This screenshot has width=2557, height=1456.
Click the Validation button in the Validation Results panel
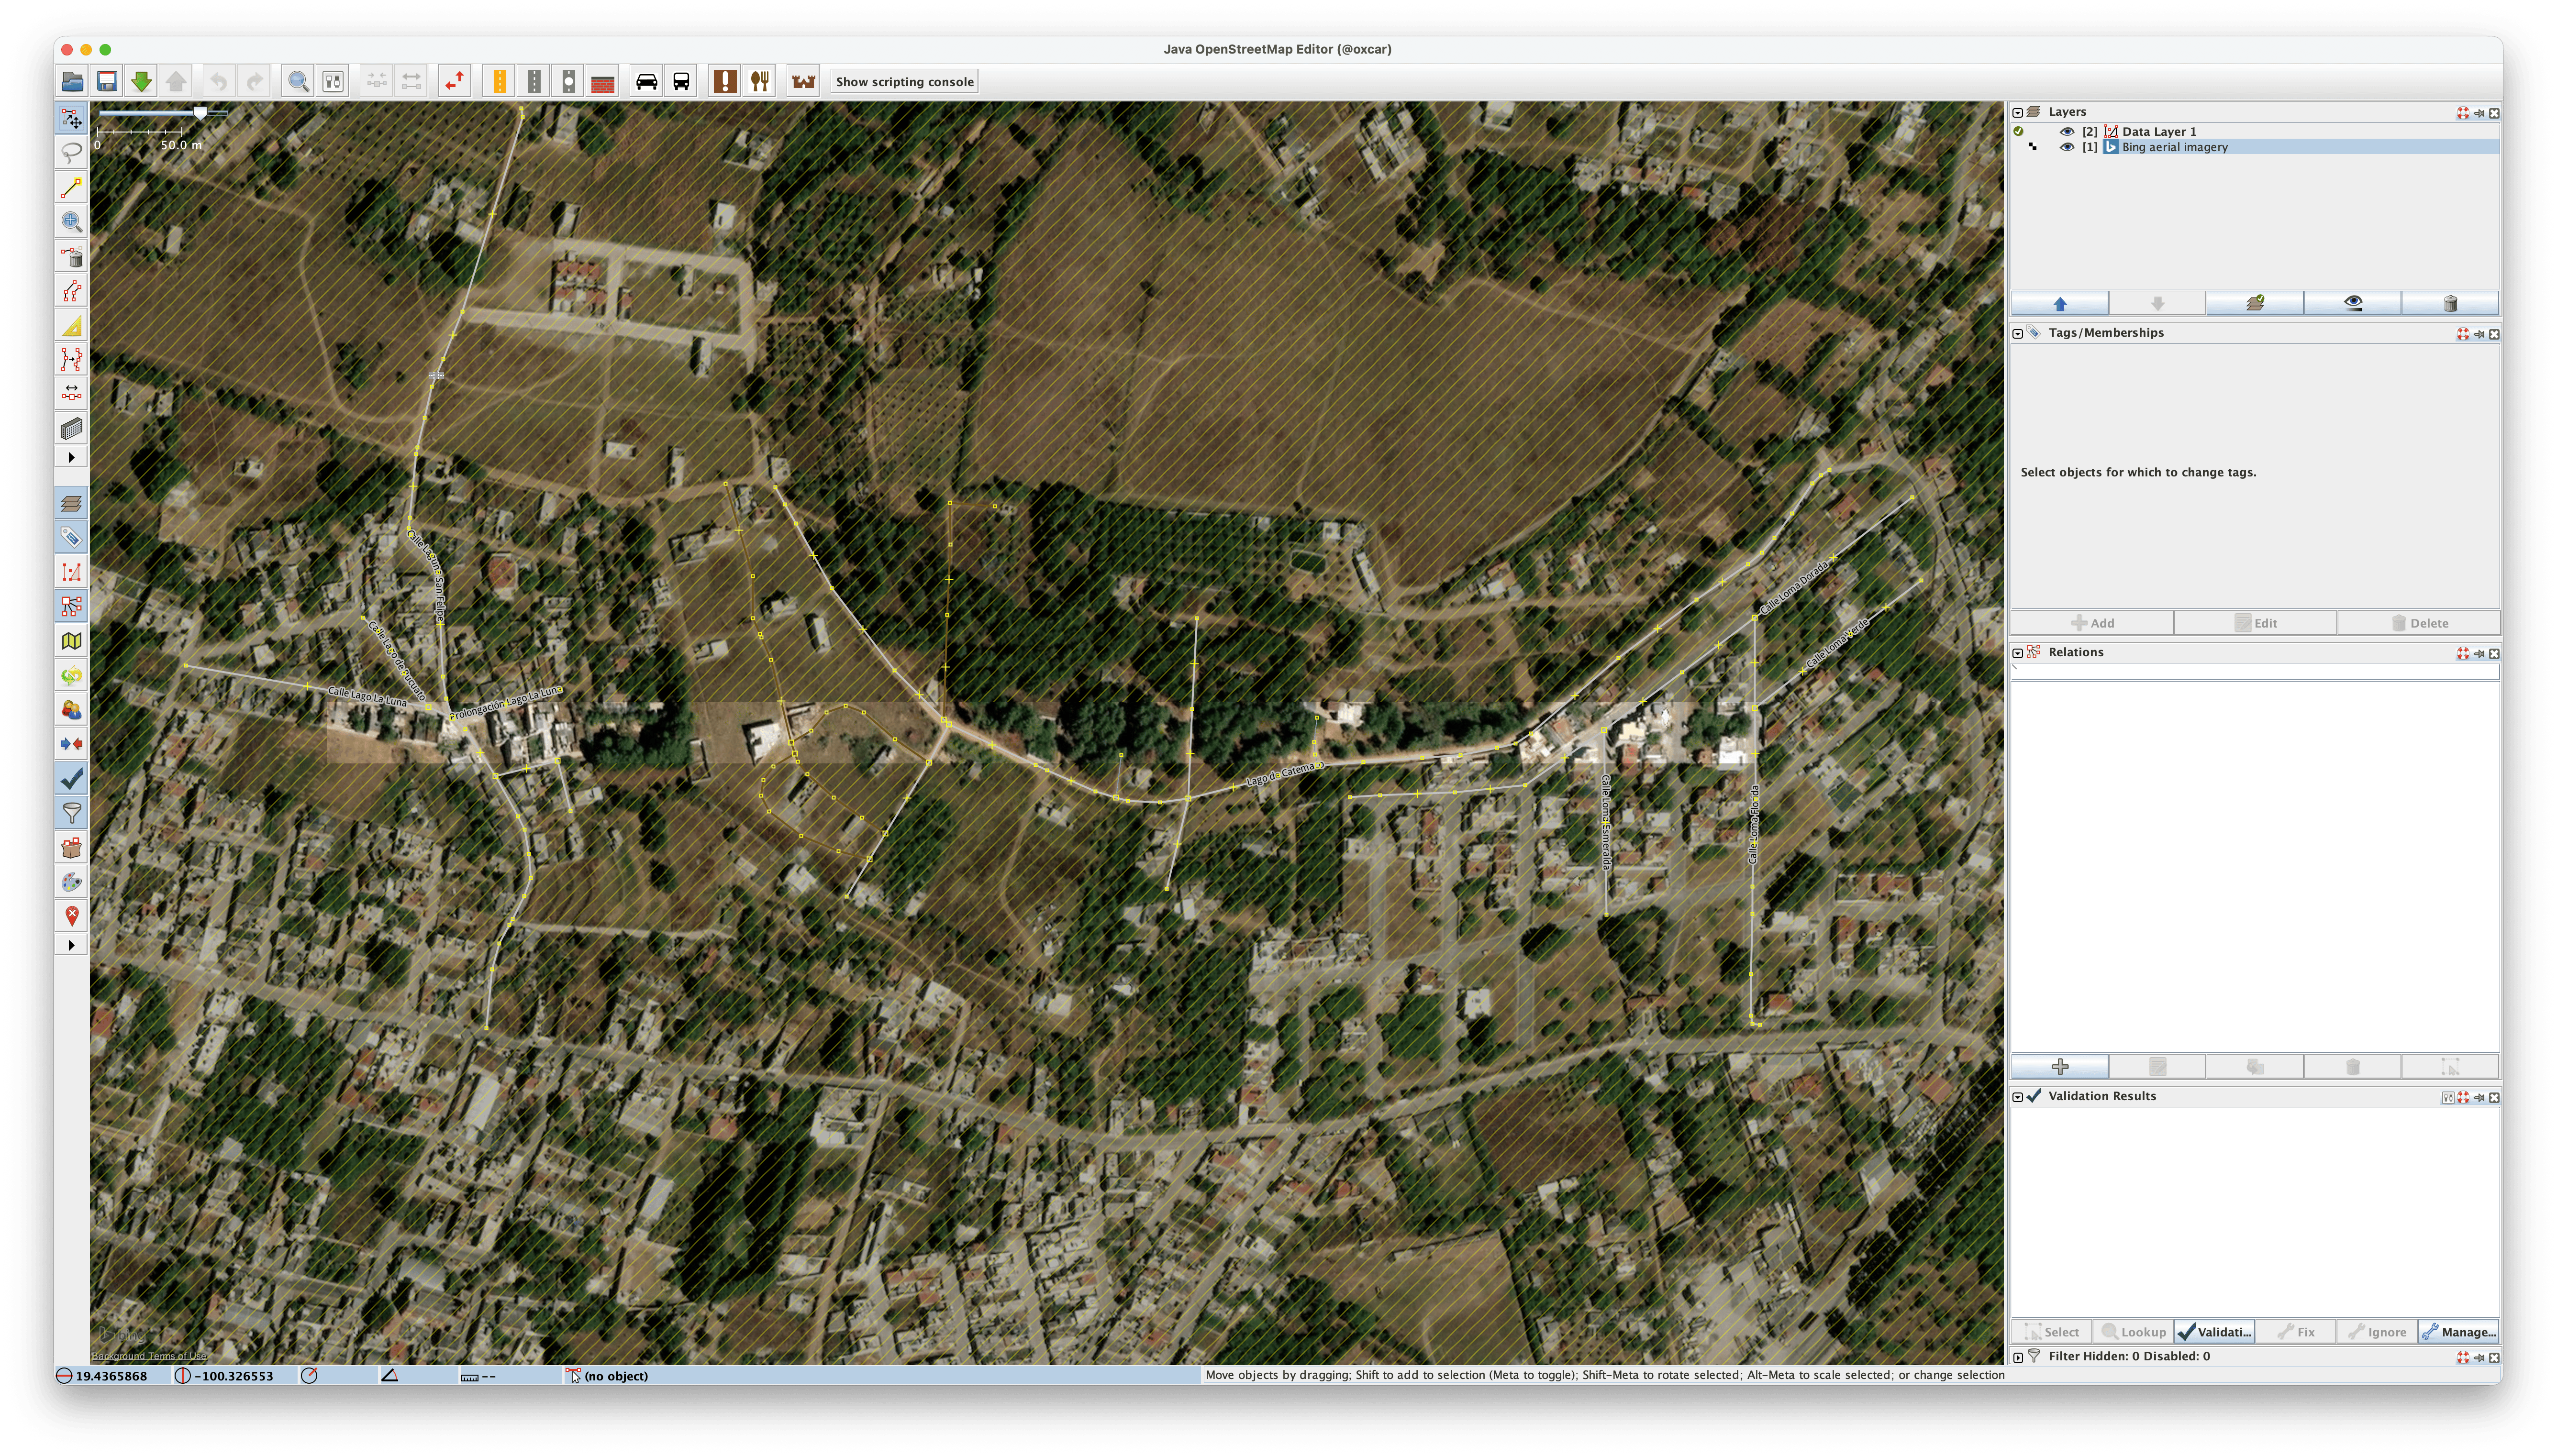(x=2216, y=1332)
